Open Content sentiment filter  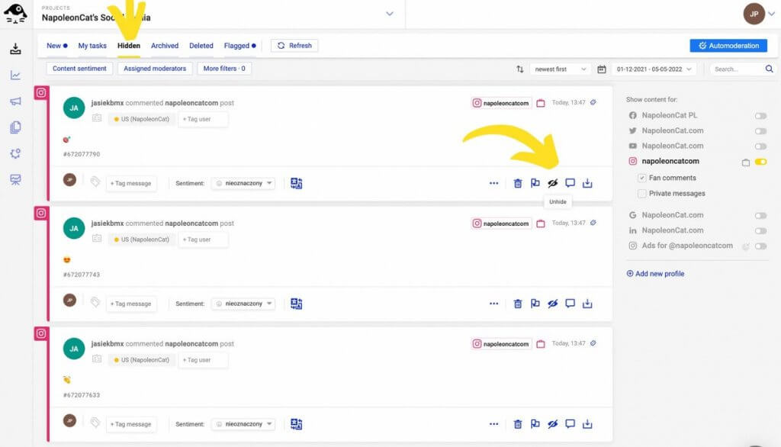click(x=79, y=69)
